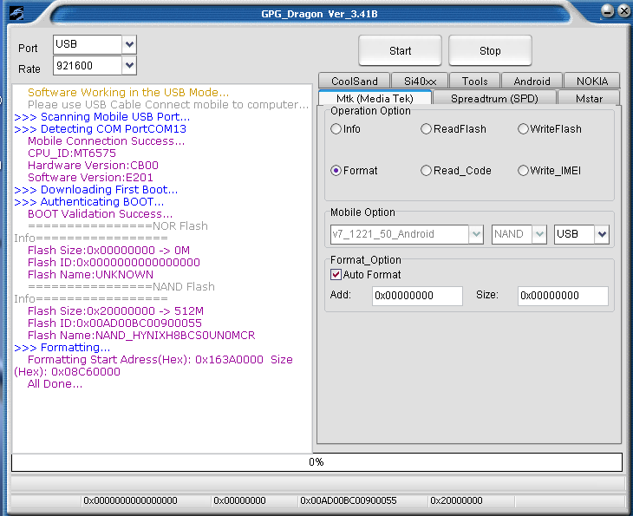The image size is (633, 516).
Task: Minimize the GPG_Dragon window
Action: click(608, 11)
